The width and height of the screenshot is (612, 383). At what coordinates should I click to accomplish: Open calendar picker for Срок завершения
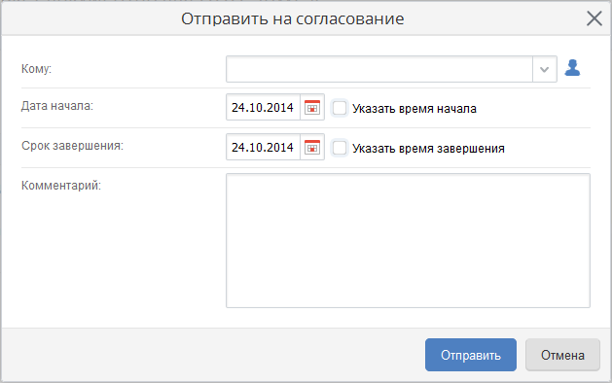pyautogui.click(x=312, y=147)
